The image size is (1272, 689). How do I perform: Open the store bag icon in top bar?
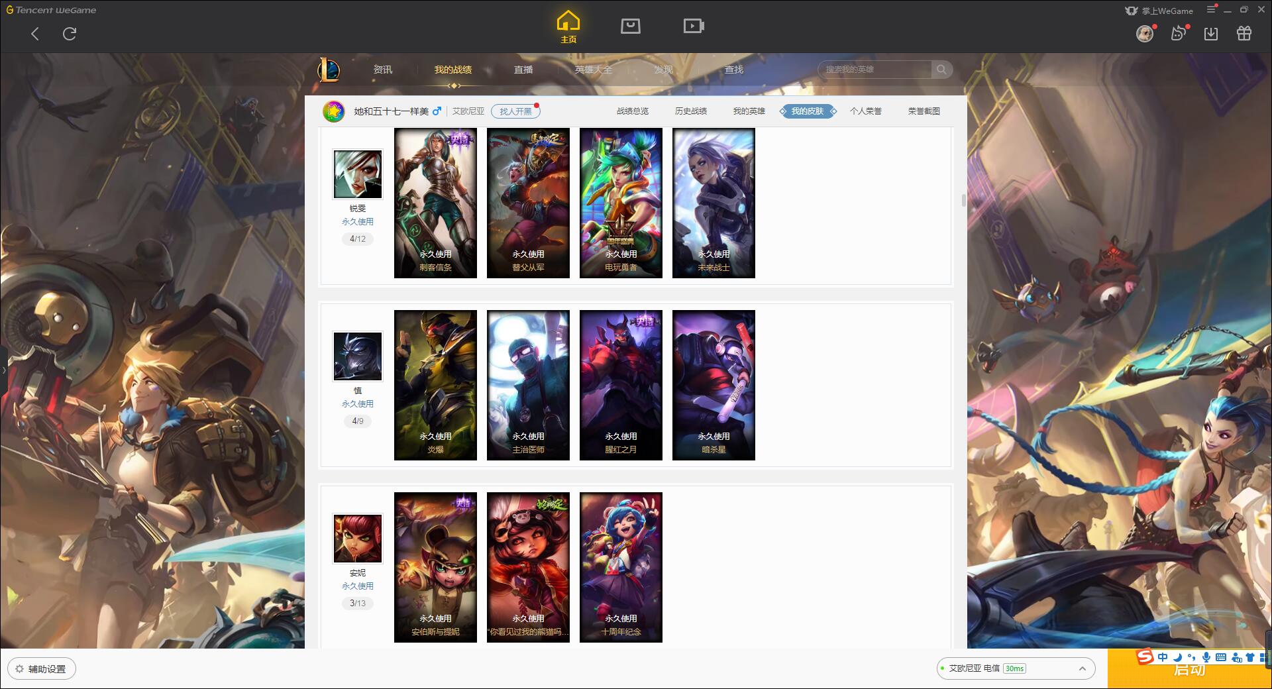coord(630,26)
